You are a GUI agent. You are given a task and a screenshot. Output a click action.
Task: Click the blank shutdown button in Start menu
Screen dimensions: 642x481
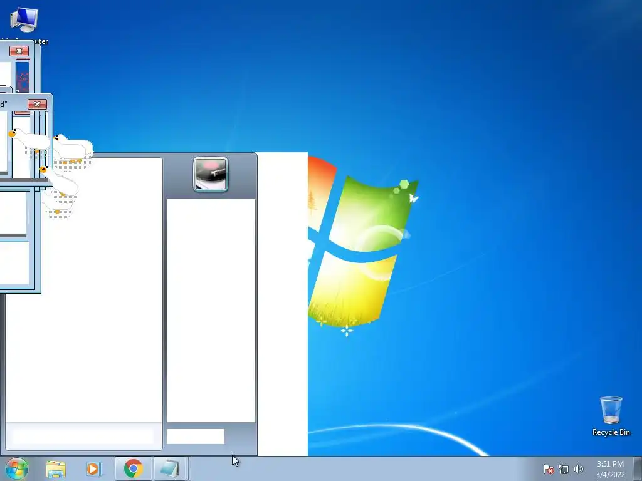pyautogui.click(x=196, y=437)
